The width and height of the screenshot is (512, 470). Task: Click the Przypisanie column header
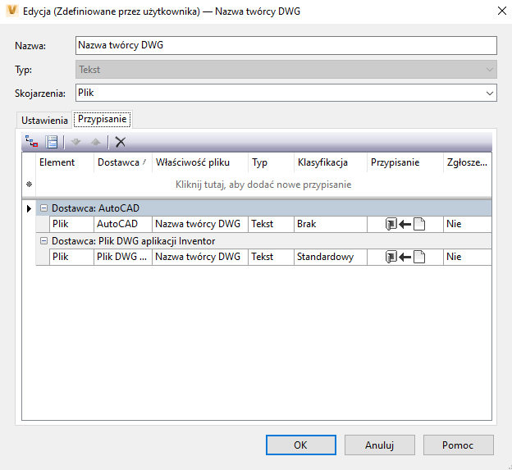click(405, 162)
